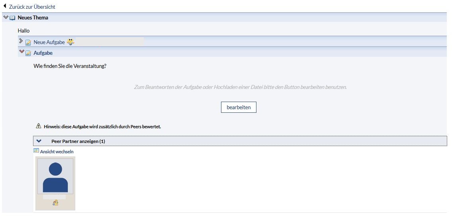Click the back arrow before Zurück zur Übersicht
The width and height of the screenshot is (452, 216).
pyautogui.click(x=5, y=6)
